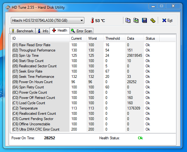Click the Current column header
The width and height of the screenshot is (187, 152).
tap(78, 38)
